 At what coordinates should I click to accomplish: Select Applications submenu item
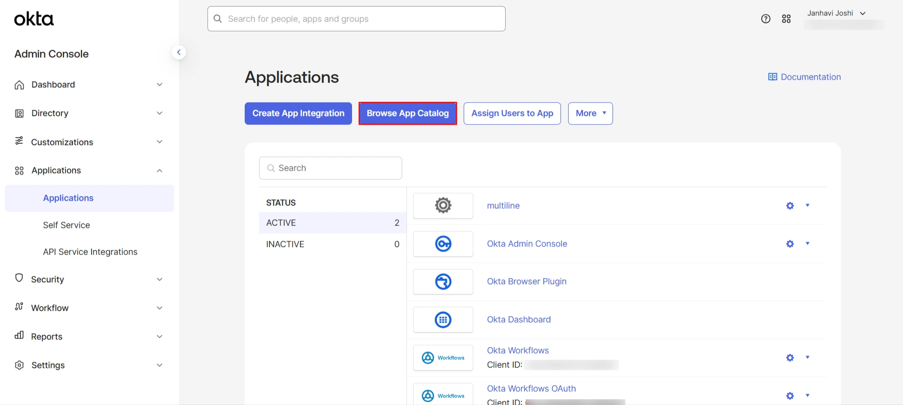click(90, 198)
